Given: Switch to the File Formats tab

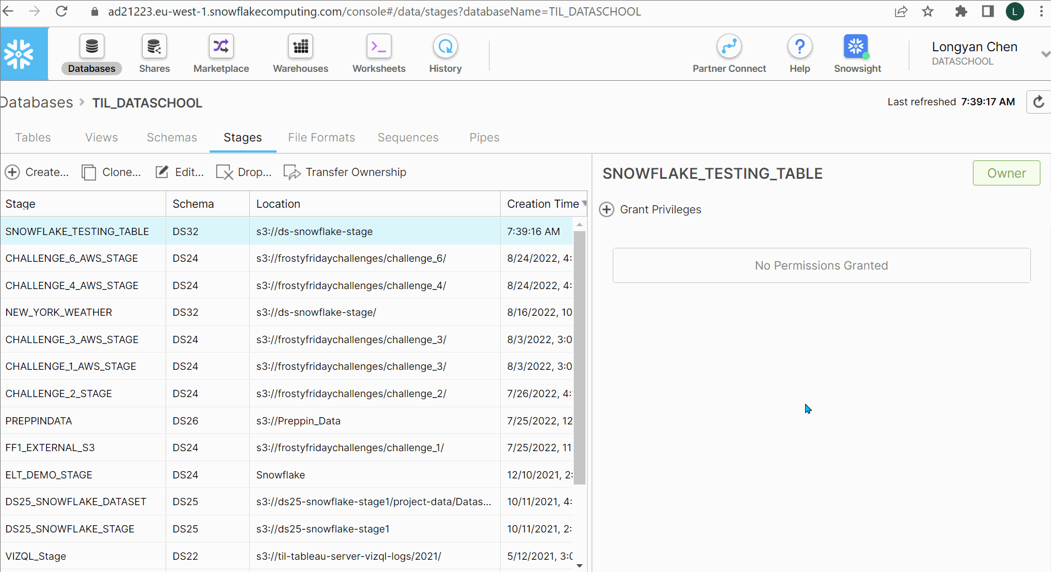Looking at the screenshot, I should tap(321, 137).
